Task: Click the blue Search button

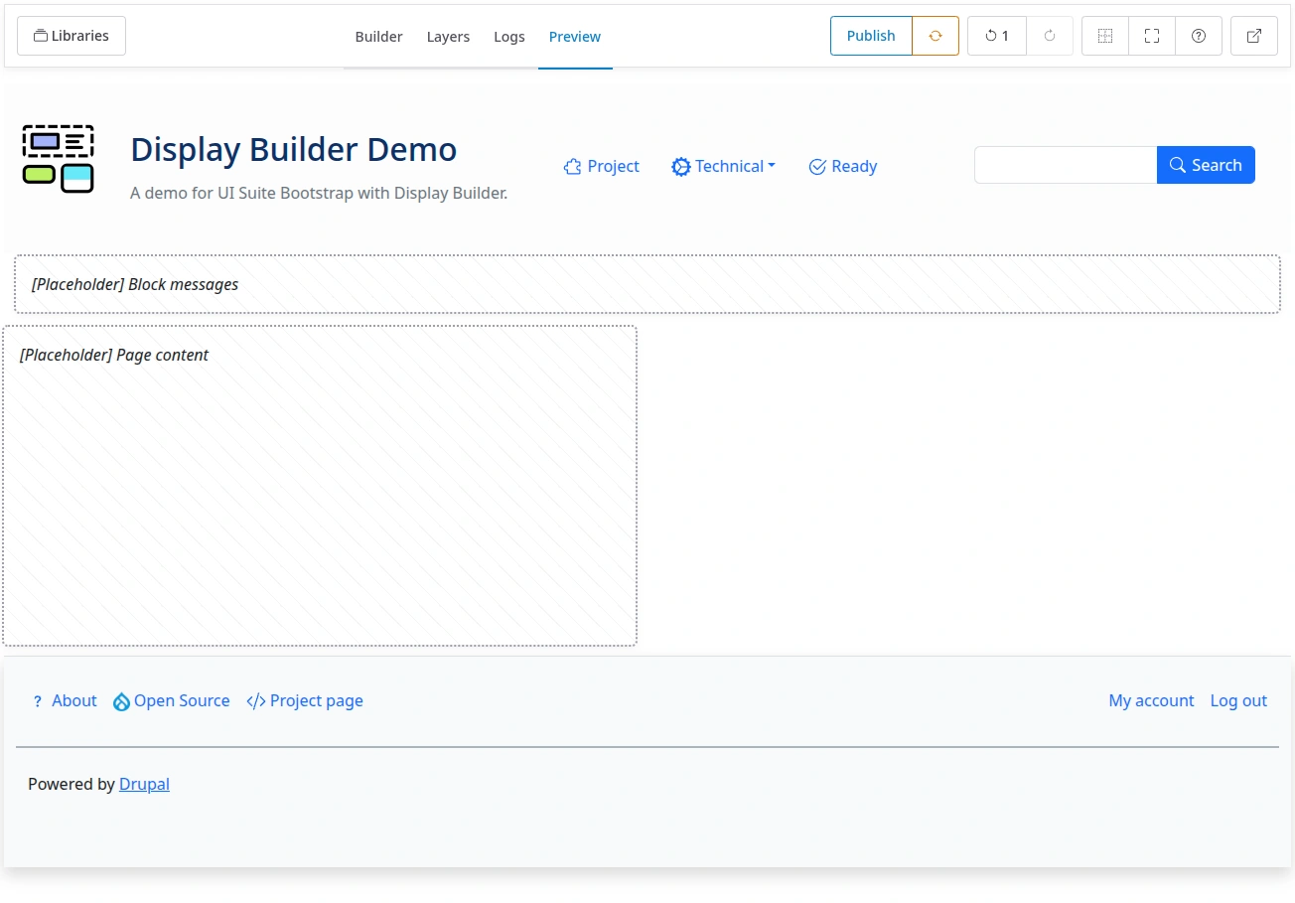Action: 1206,165
